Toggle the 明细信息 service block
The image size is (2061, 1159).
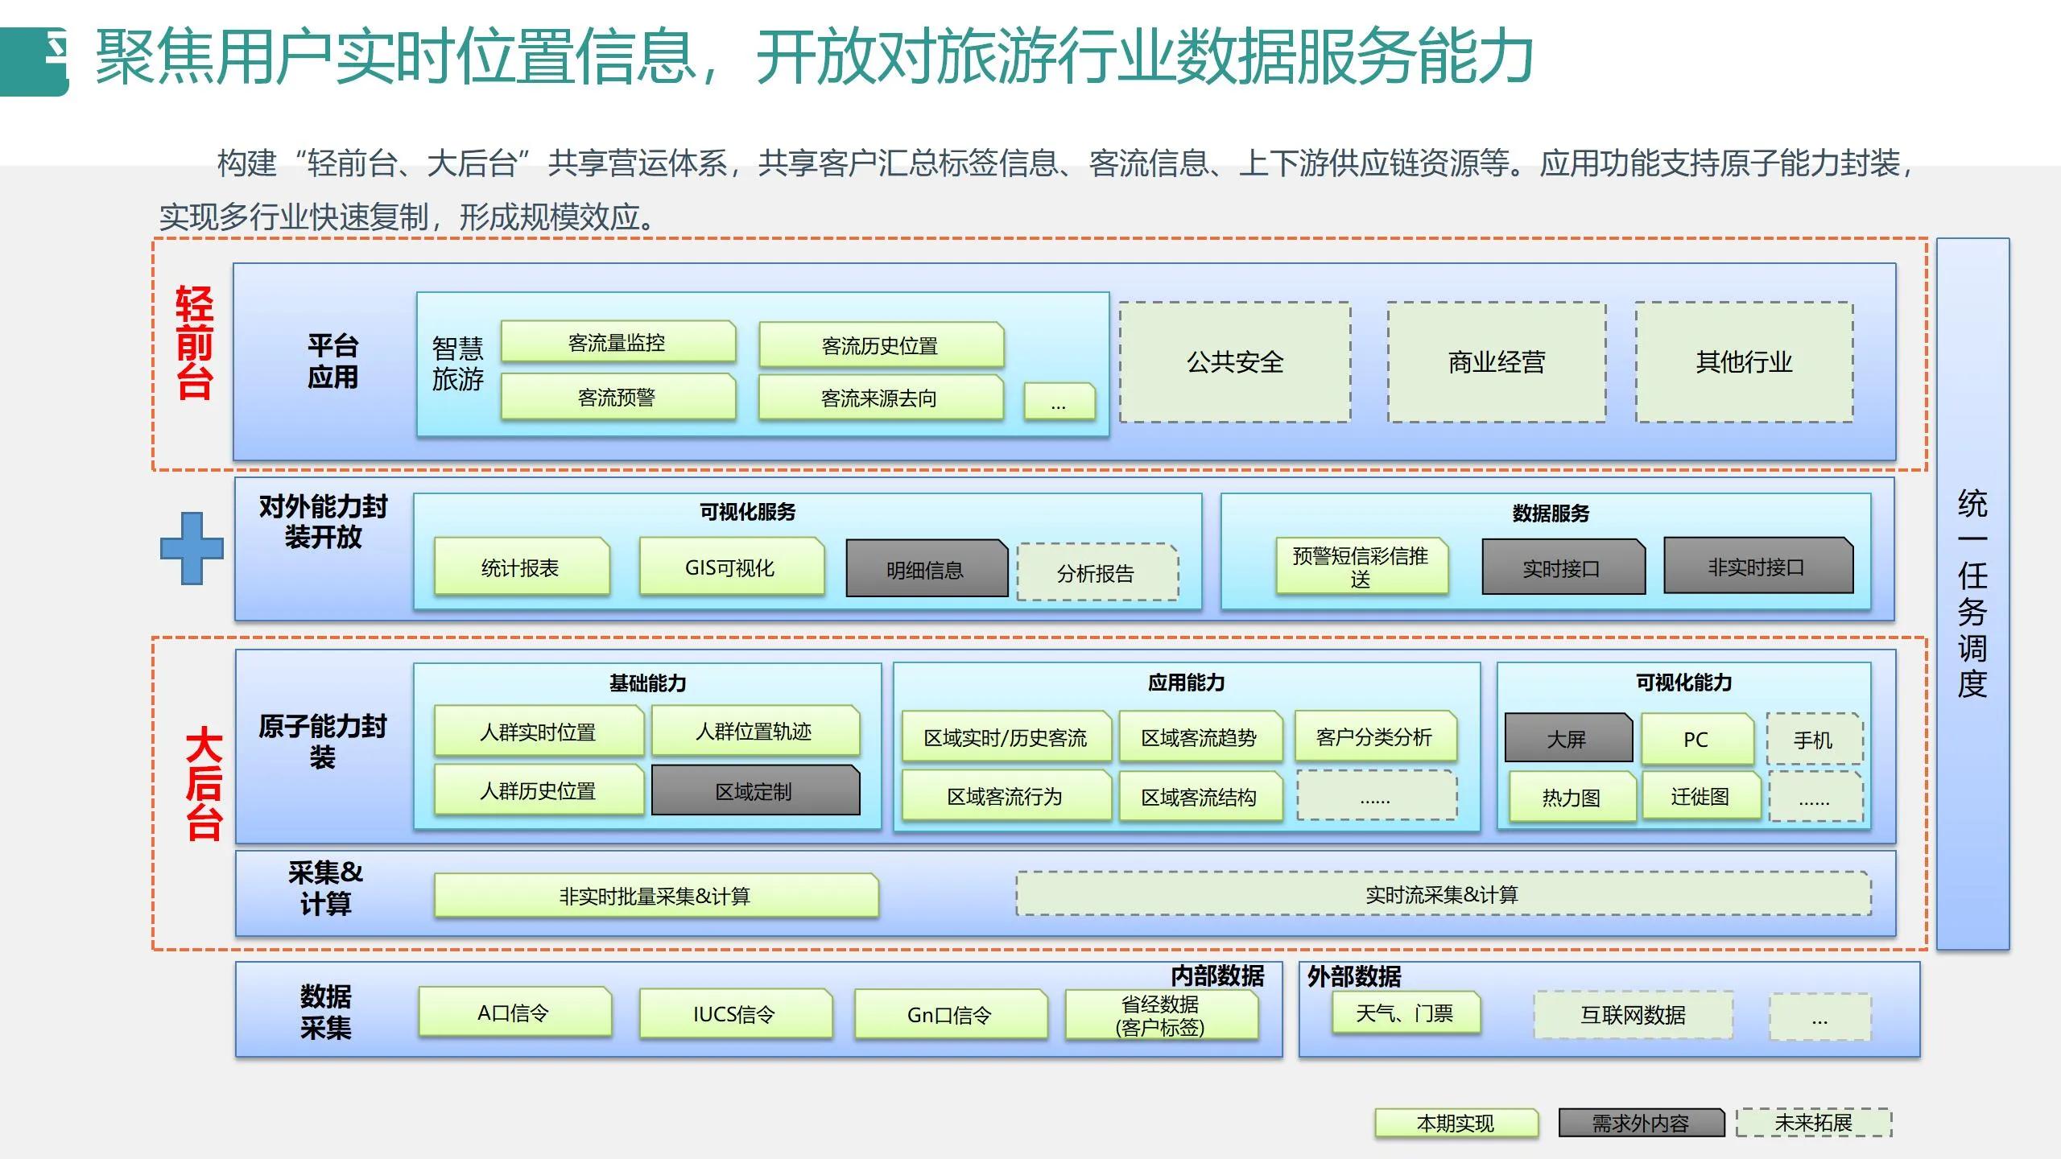(x=926, y=569)
